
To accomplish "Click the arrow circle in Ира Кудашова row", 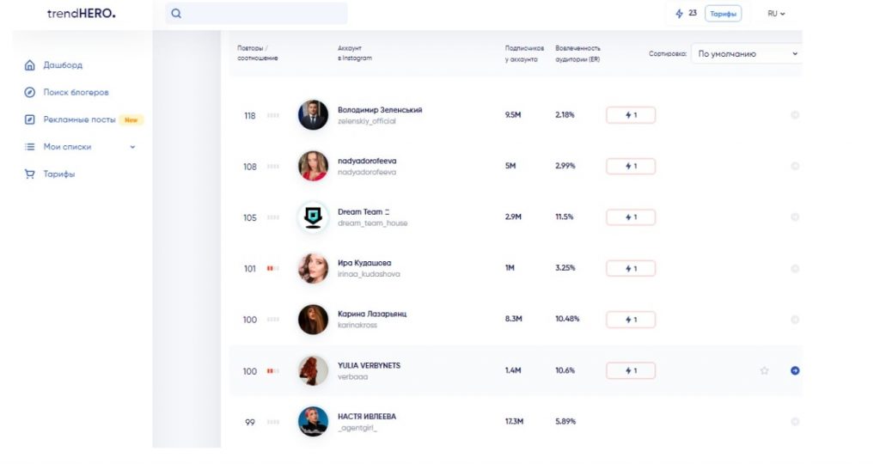I will [x=795, y=269].
